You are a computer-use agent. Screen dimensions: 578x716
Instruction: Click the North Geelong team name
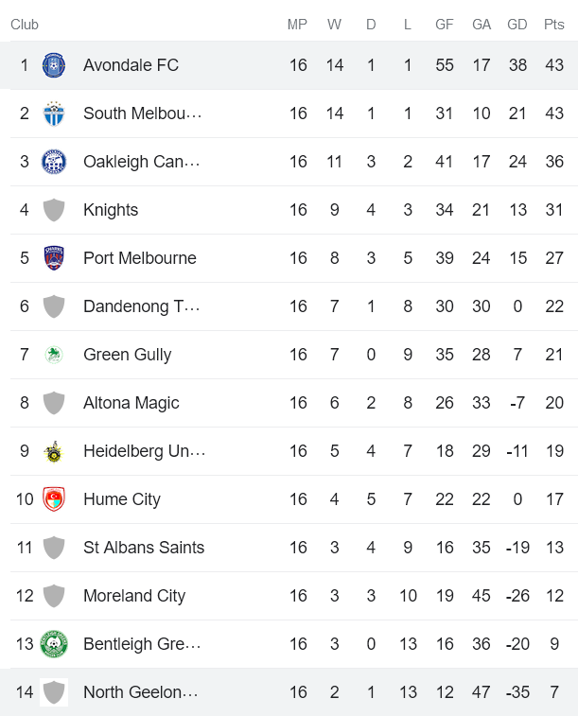[140, 692]
